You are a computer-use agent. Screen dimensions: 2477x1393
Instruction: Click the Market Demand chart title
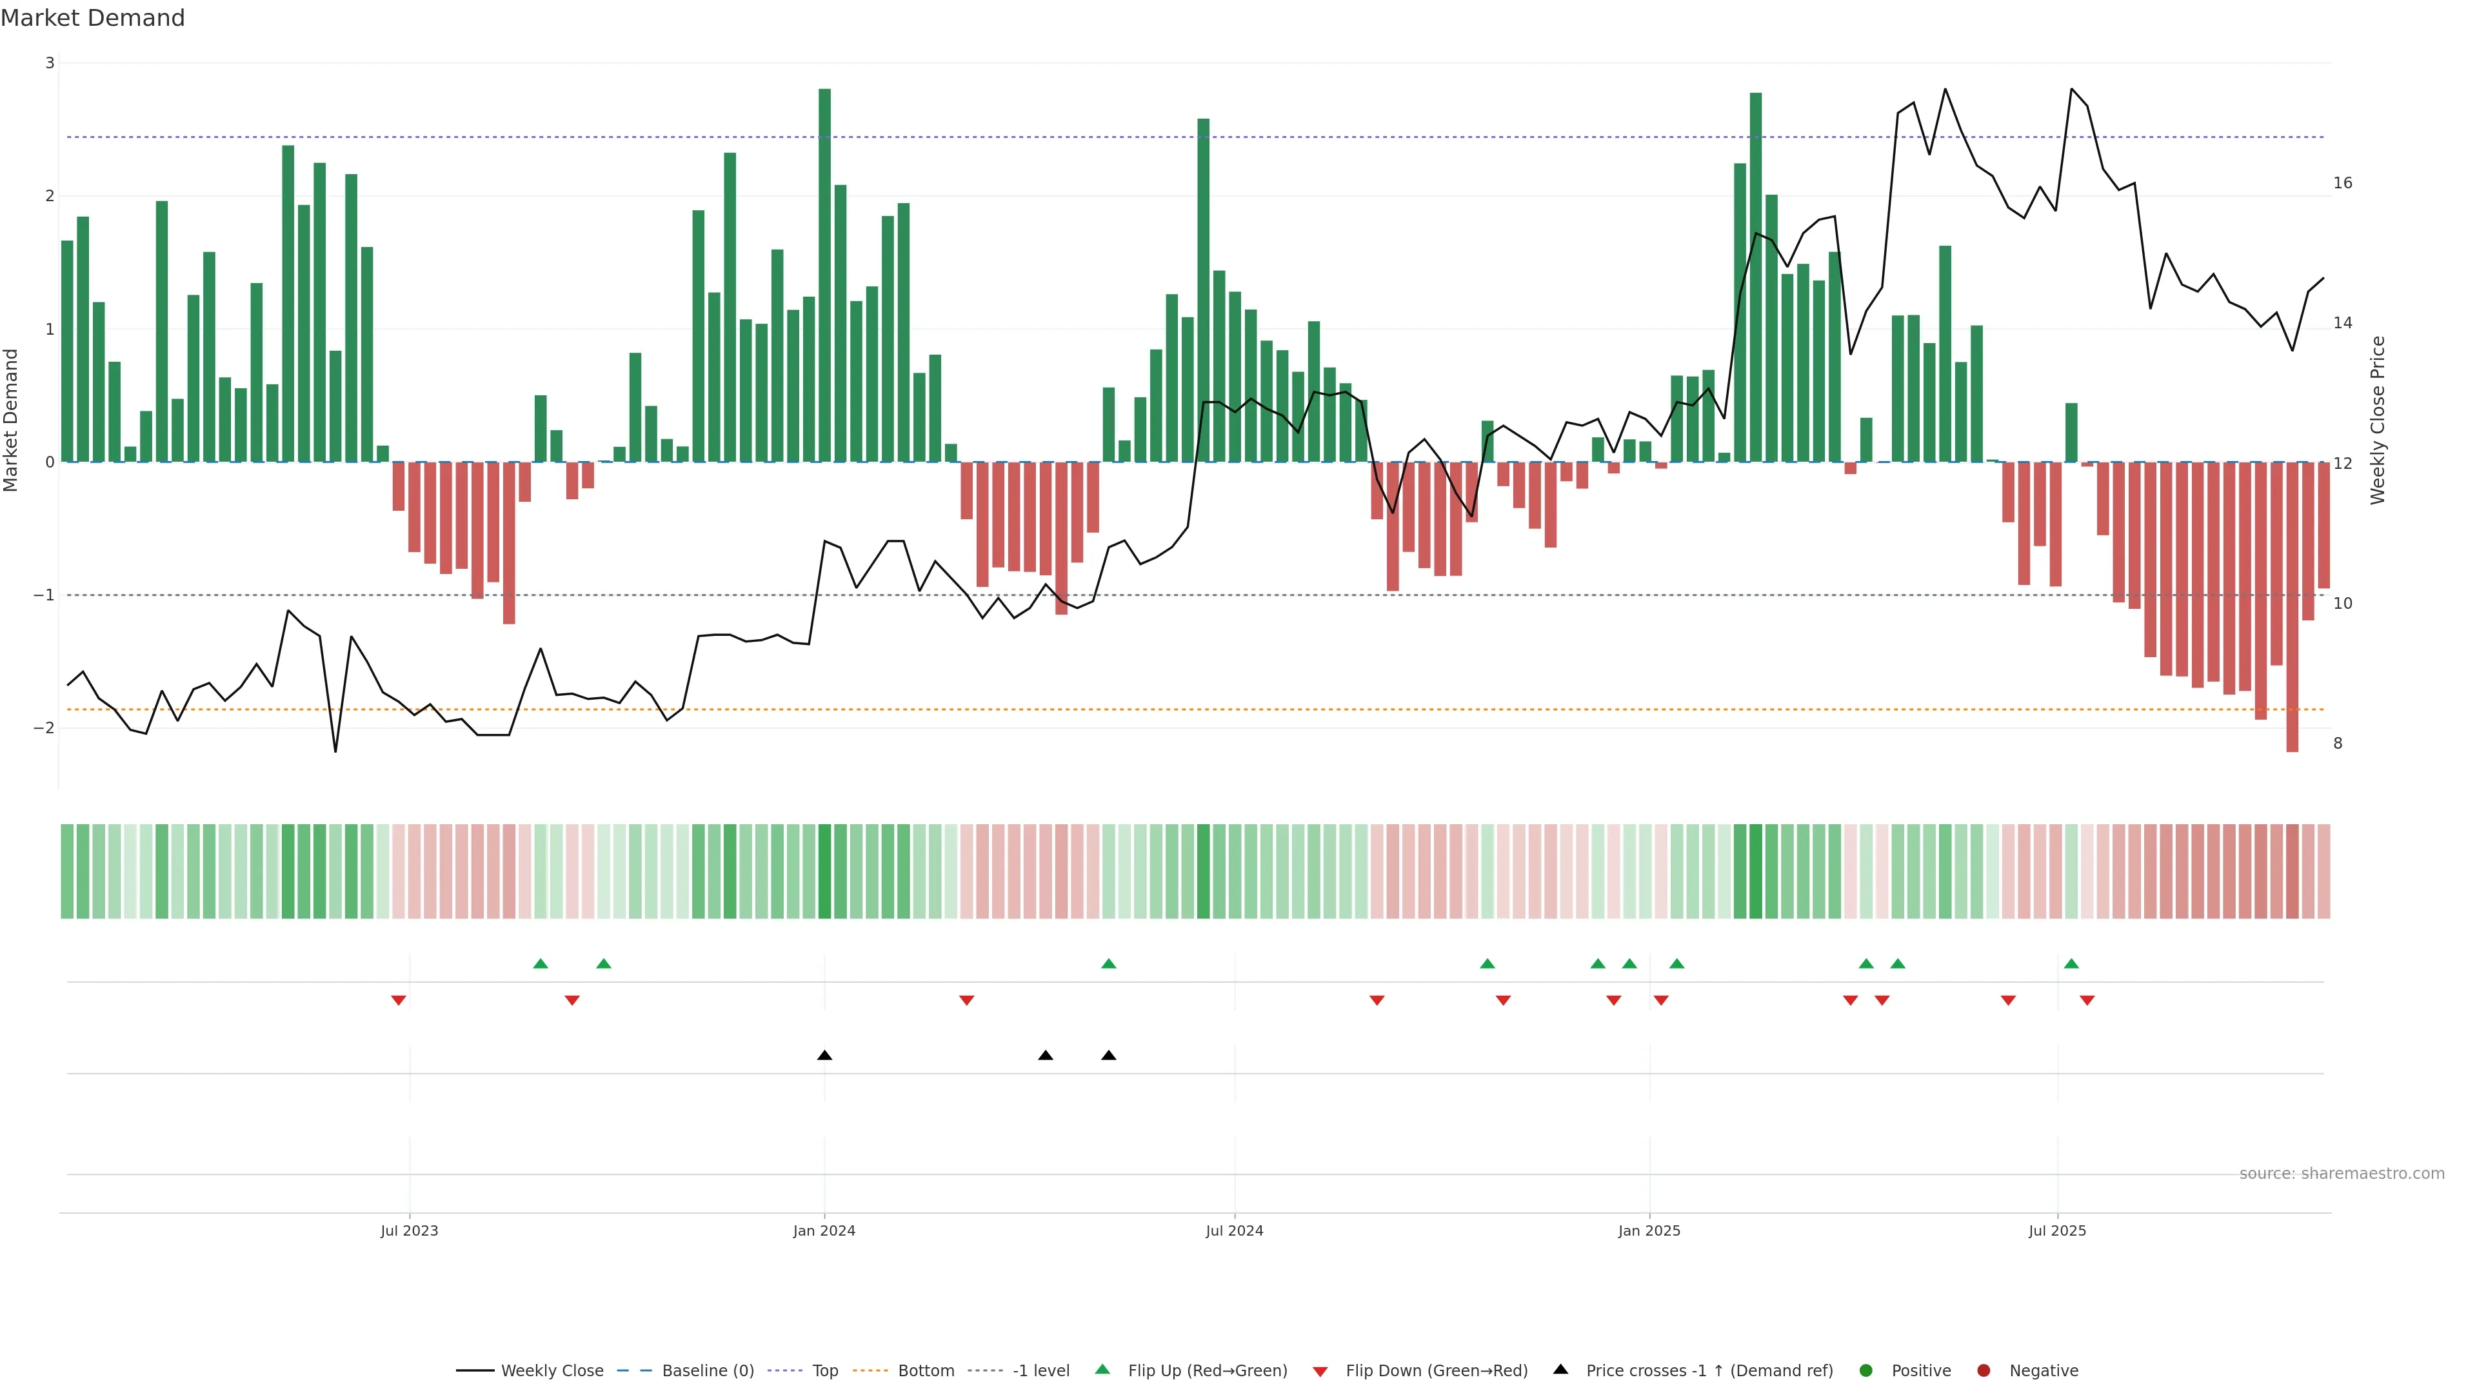pyautogui.click(x=92, y=18)
